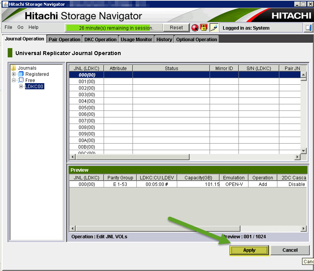Image resolution: width=314 pixels, height=271 pixels.
Task: Click JNL (LDKC) column header in journal list
Action: (87, 69)
